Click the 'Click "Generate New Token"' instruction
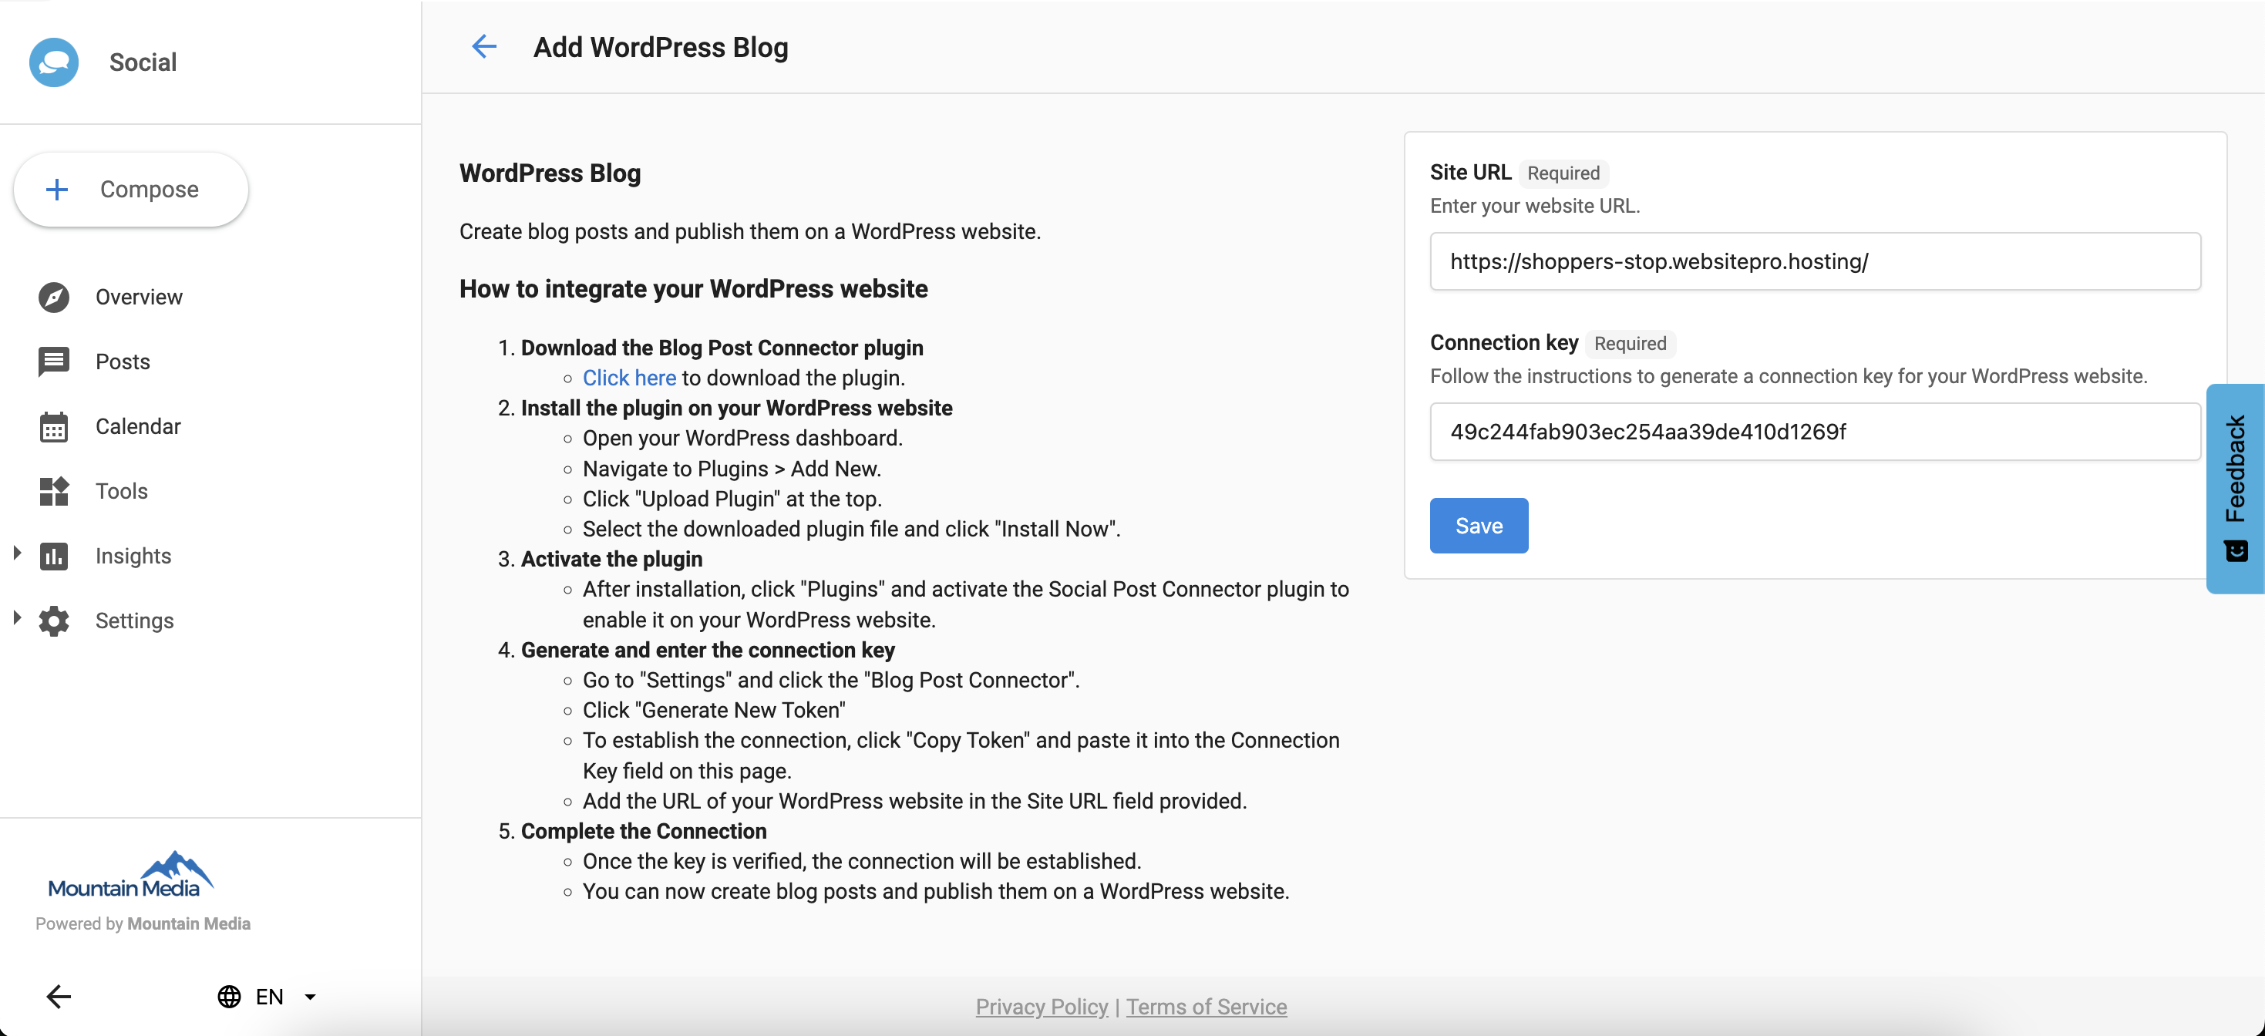The image size is (2265, 1036). click(x=714, y=711)
